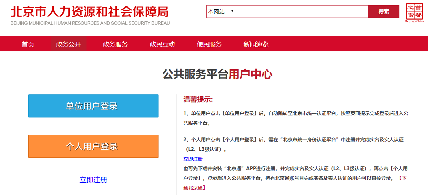The width and height of the screenshot is (428, 195).
Task: Open the 政务公开 menu item
Action: pyautogui.click(x=69, y=44)
